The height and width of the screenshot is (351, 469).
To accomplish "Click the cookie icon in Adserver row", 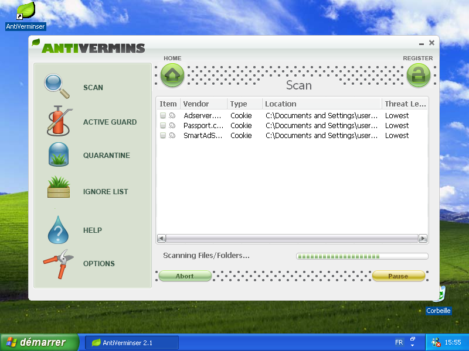I will pyautogui.click(x=172, y=115).
